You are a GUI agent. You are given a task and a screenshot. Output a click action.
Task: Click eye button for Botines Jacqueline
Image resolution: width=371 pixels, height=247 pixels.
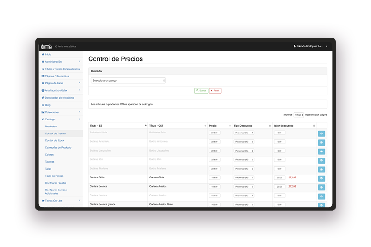point(321,152)
